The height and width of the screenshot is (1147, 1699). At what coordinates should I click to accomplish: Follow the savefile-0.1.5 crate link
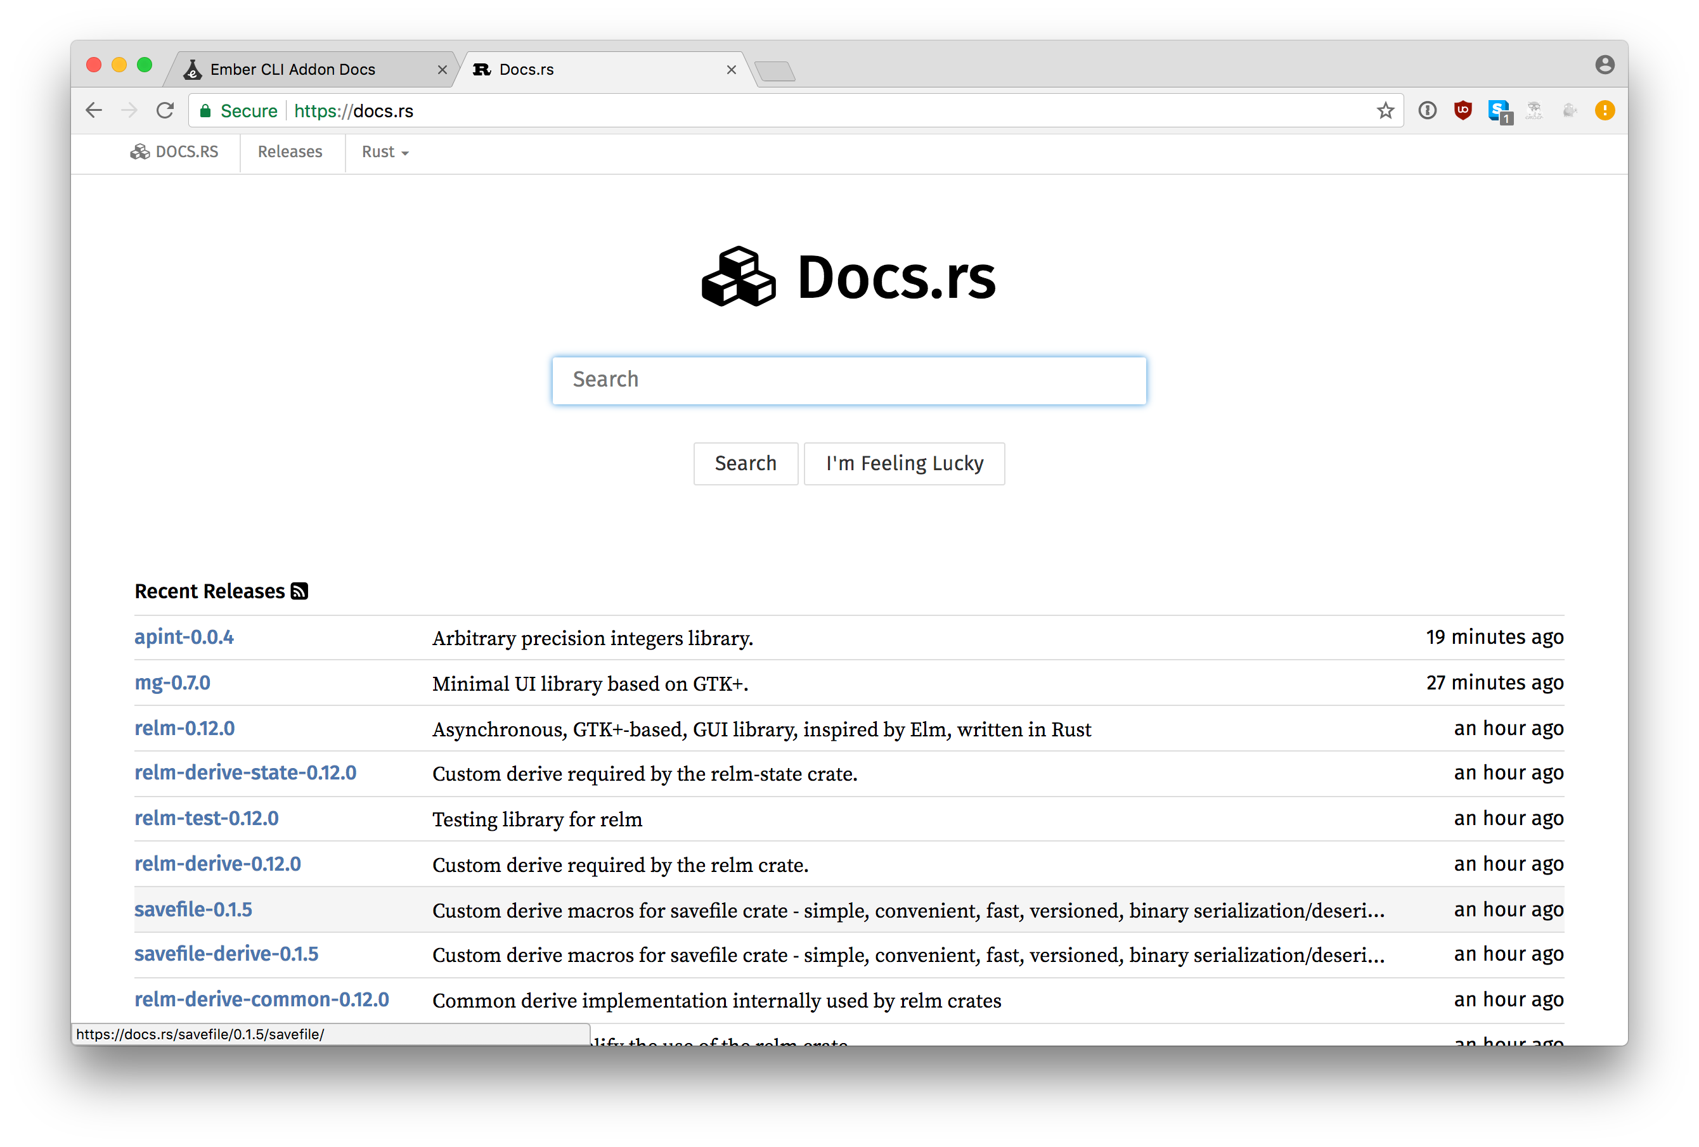192,909
